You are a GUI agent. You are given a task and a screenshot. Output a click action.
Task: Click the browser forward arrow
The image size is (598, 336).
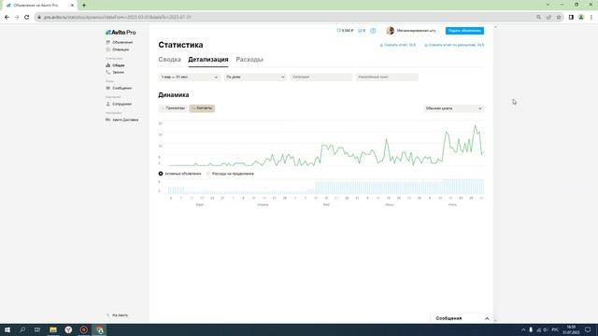point(17,17)
